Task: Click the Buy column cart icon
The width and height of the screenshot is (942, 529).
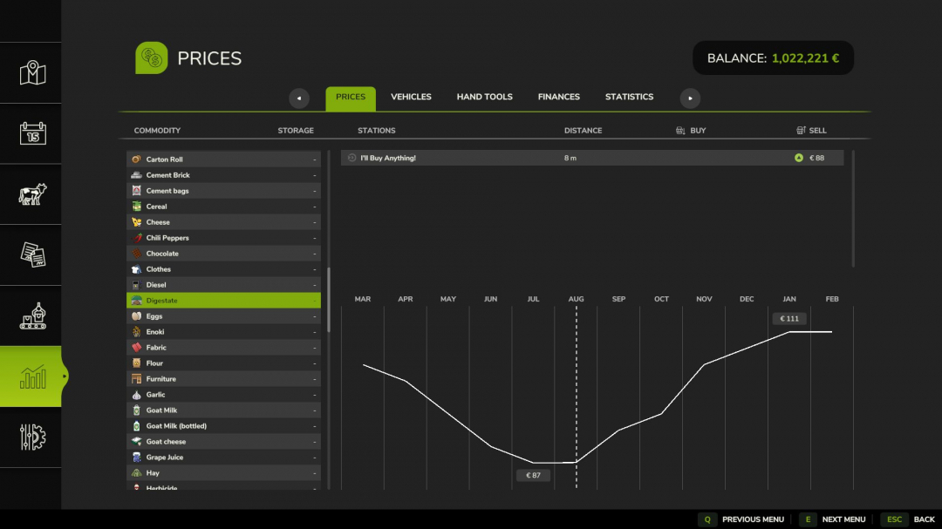Action: 679,130
